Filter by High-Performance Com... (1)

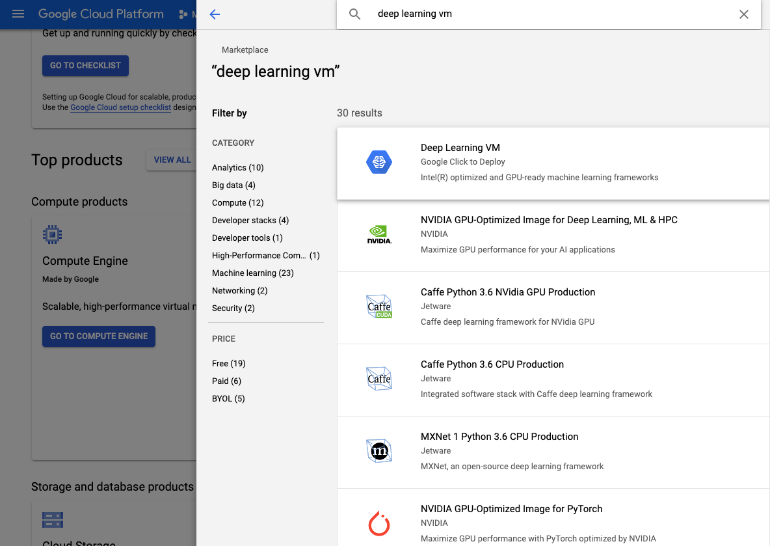(x=266, y=256)
